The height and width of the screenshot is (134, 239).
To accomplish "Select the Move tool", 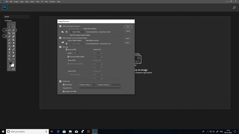I will tap(9, 27).
